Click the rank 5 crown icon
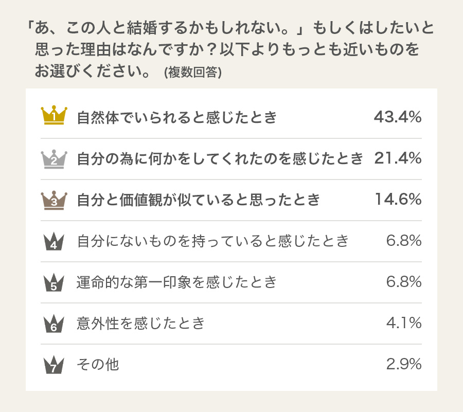463x412 pixels. coord(54,282)
